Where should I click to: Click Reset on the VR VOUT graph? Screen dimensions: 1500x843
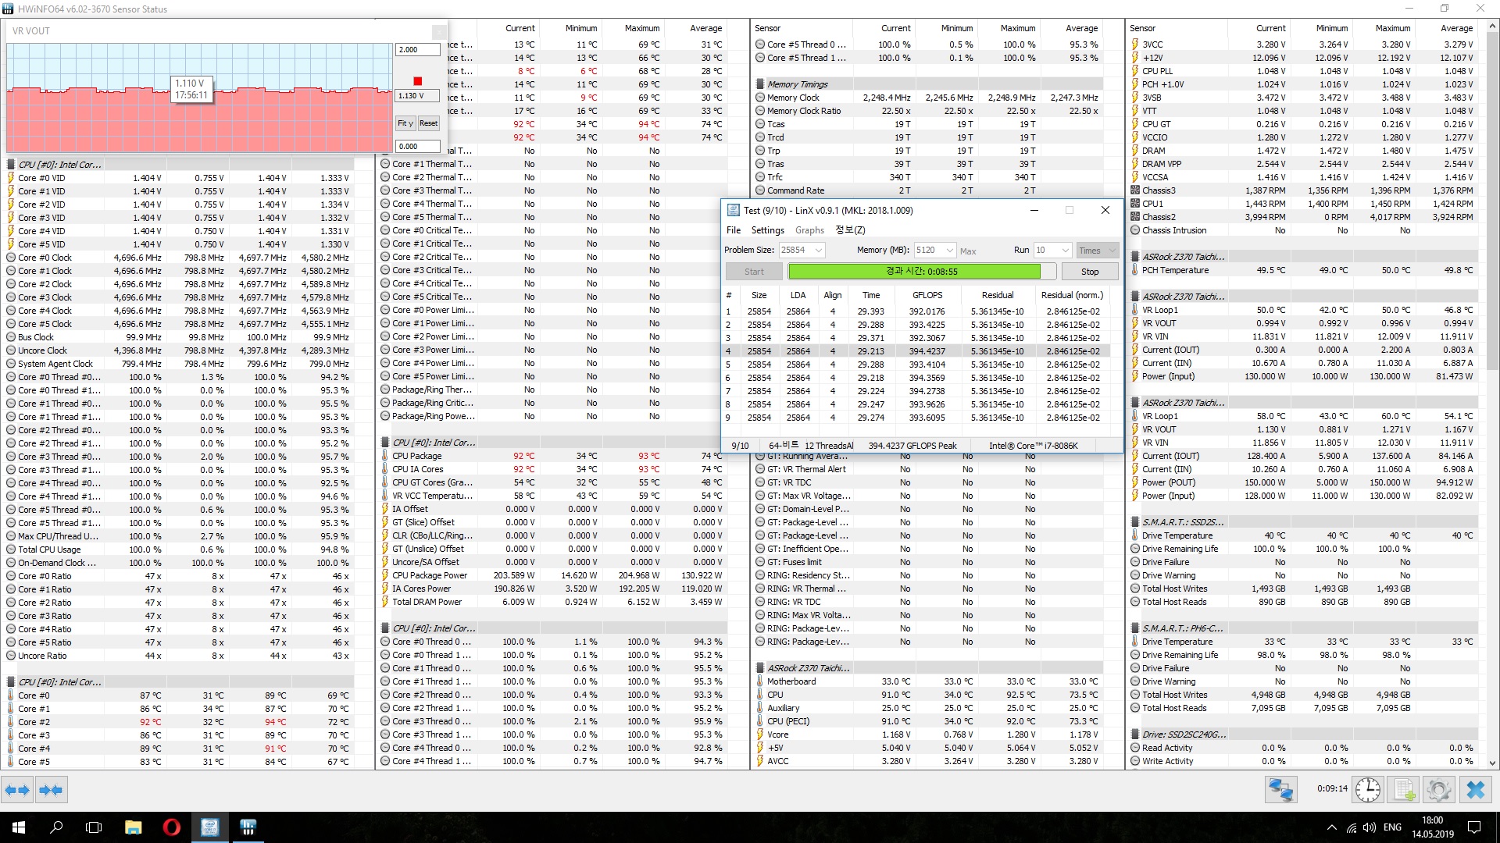(428, 123)
